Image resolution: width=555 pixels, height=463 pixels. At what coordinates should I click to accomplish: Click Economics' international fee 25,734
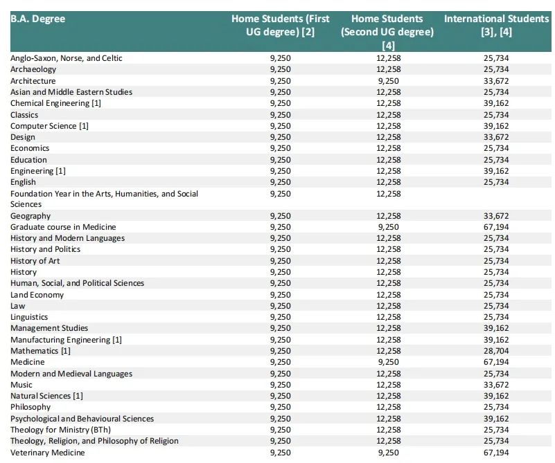(496, 148)
